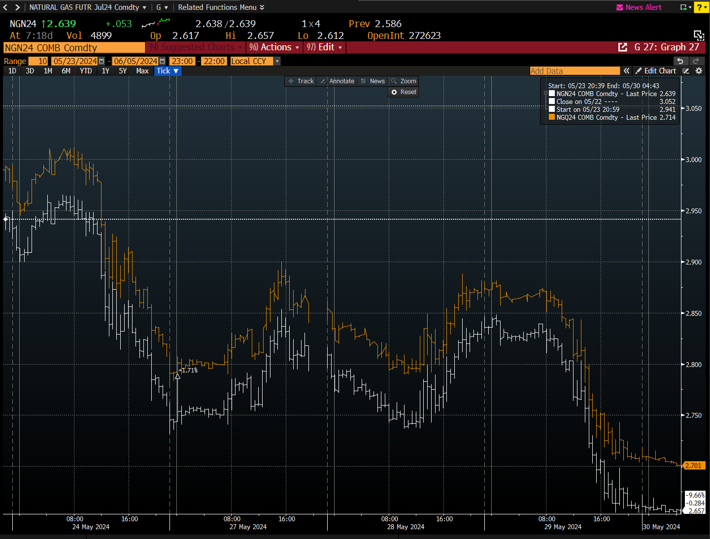Click the pop-out icon beside G 27
The width and height of the screenshot is (710, 539).
tap(623, 47)
